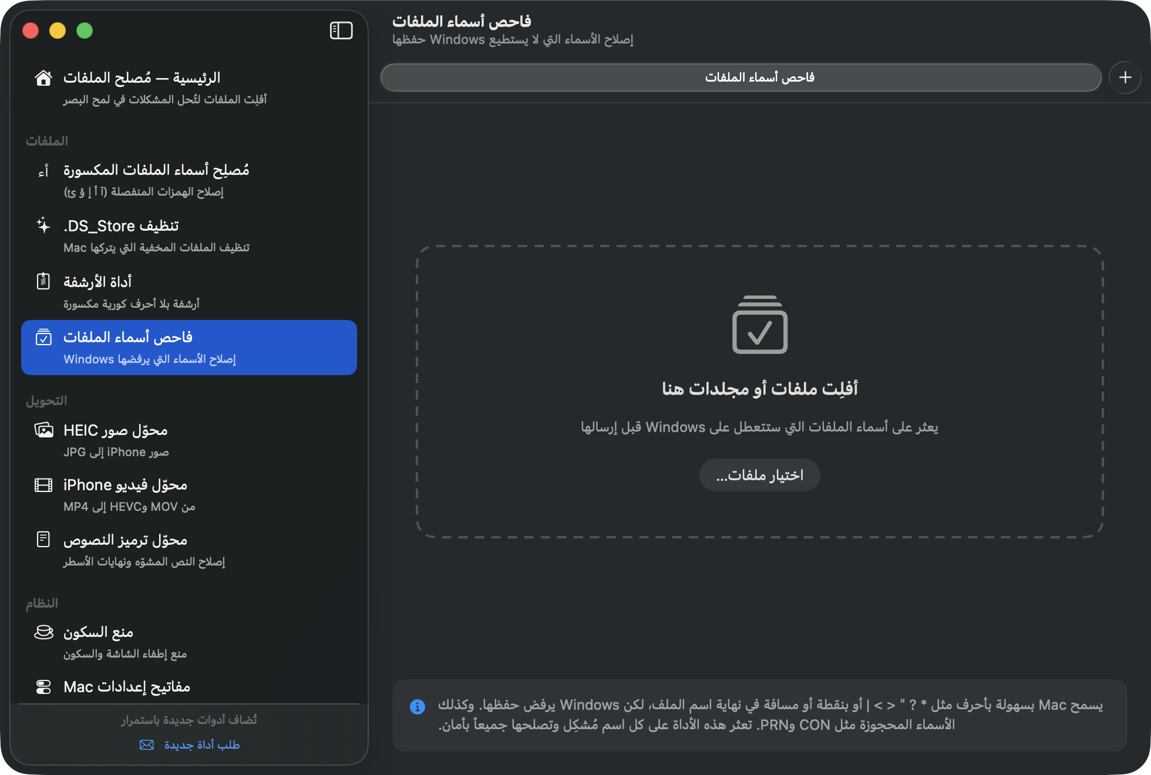This screenshot has width=1151, height=775.
Task: Open مُصلِح أسماء الملفات المكسورة in the sidebar
Action: tap(189, 180)
